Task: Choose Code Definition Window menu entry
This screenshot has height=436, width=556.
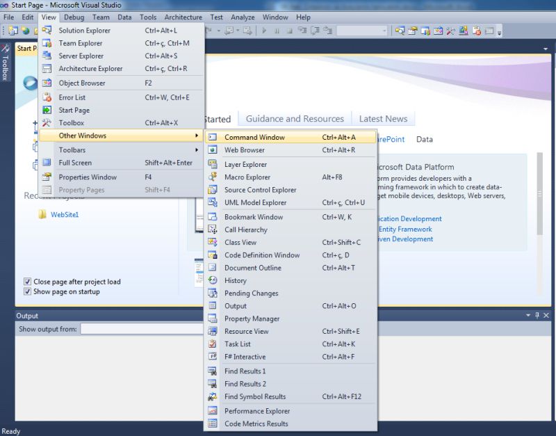Action: 291,255
